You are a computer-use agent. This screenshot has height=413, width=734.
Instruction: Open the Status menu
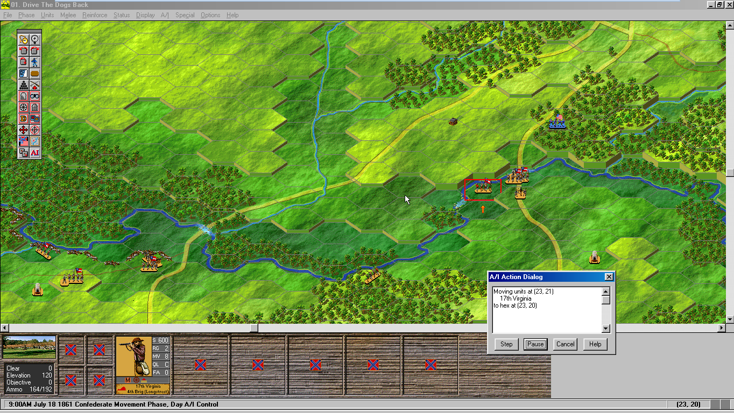(x=122, y=15)
